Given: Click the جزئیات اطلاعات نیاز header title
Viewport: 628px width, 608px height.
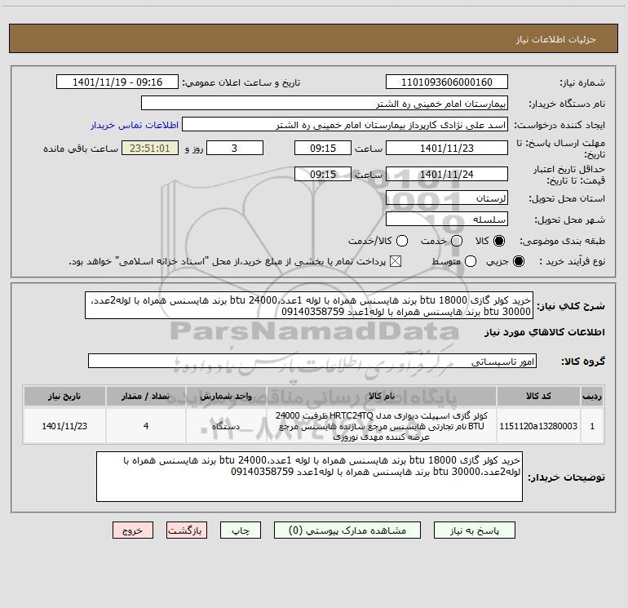Looking at the screenshot, I should [x=555, y=39].
